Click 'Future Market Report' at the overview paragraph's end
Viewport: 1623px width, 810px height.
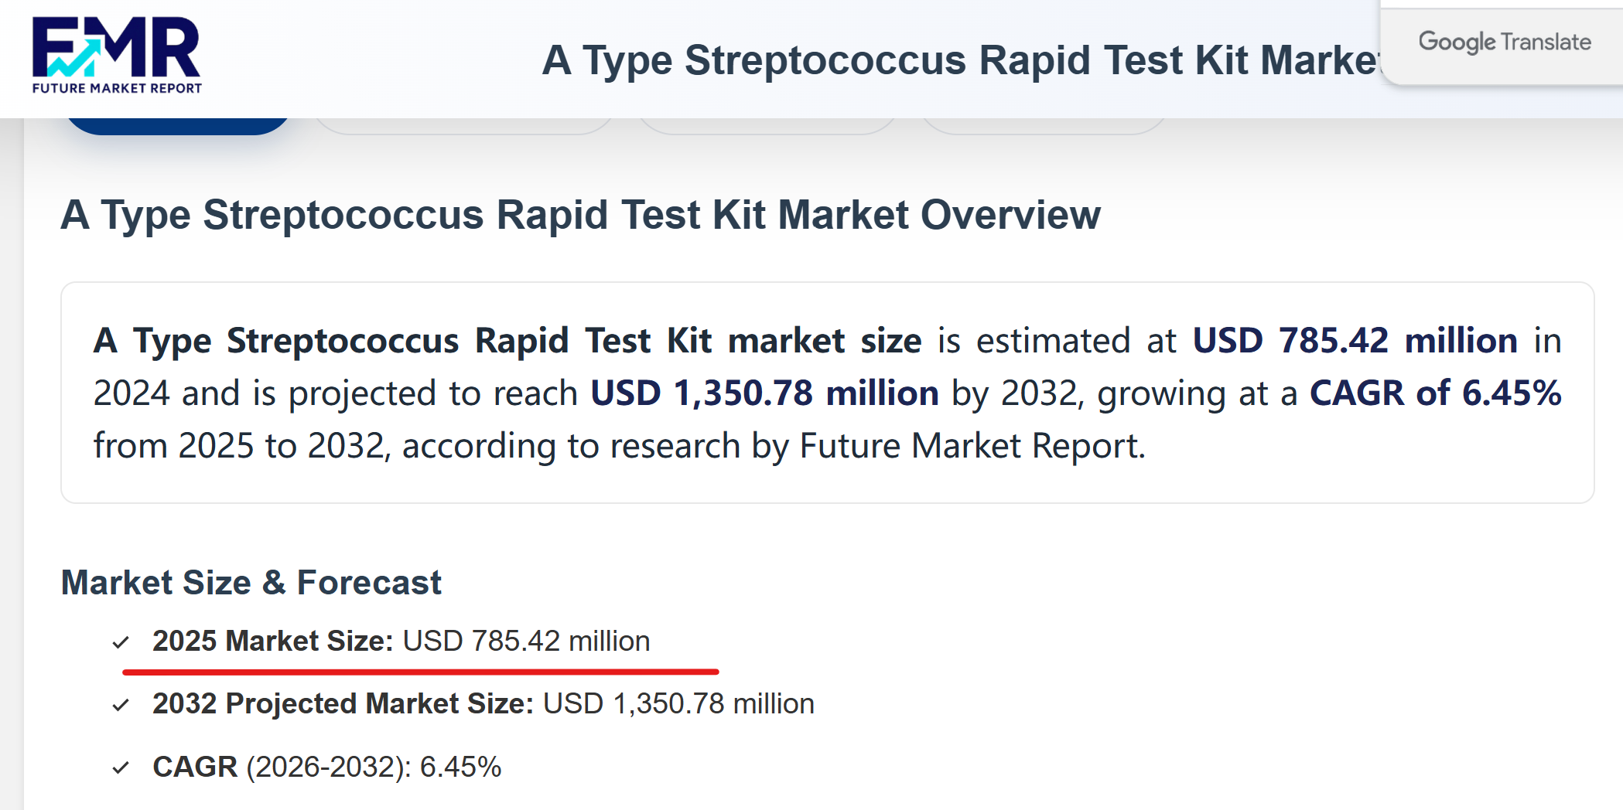pos(971,446)
